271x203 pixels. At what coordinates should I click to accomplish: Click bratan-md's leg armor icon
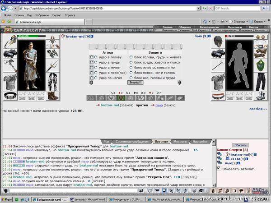tap(52, 82)
